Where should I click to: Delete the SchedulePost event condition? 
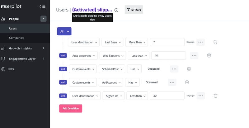[189, 69]
